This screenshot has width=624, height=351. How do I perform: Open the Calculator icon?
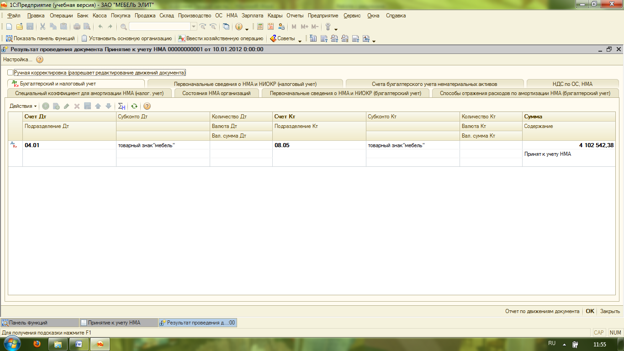[x=260, y=27]
